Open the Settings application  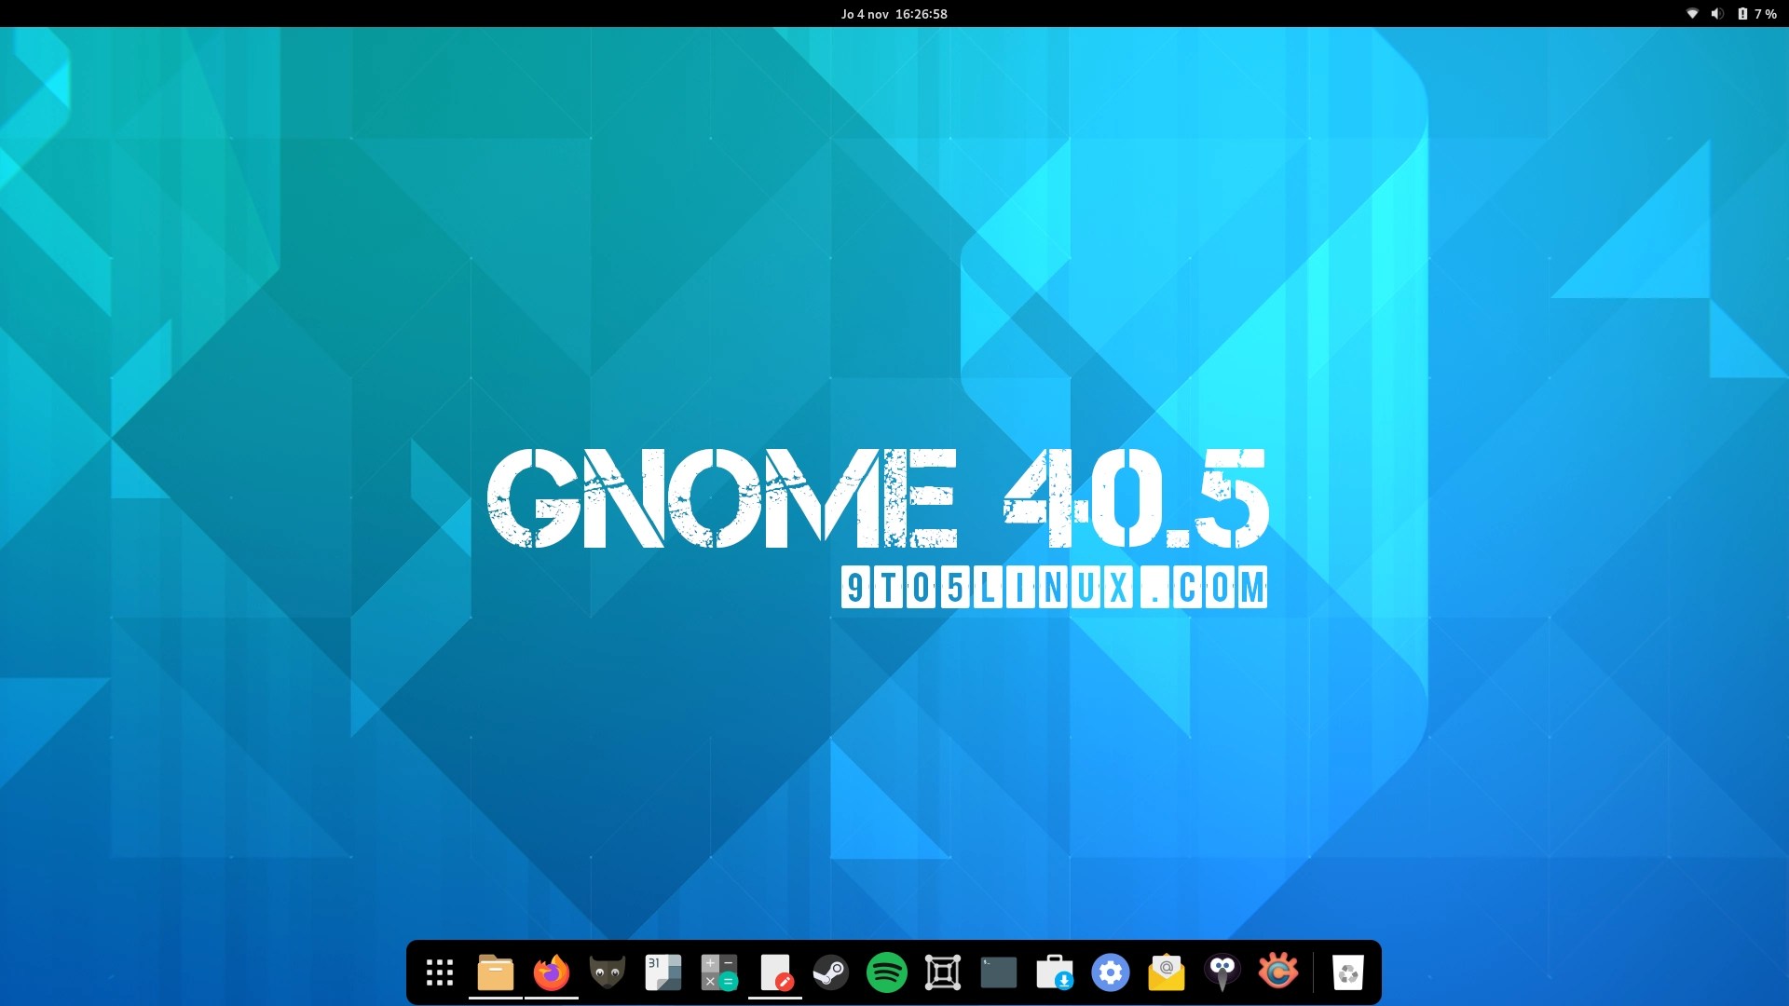[x=1111, y=972]
